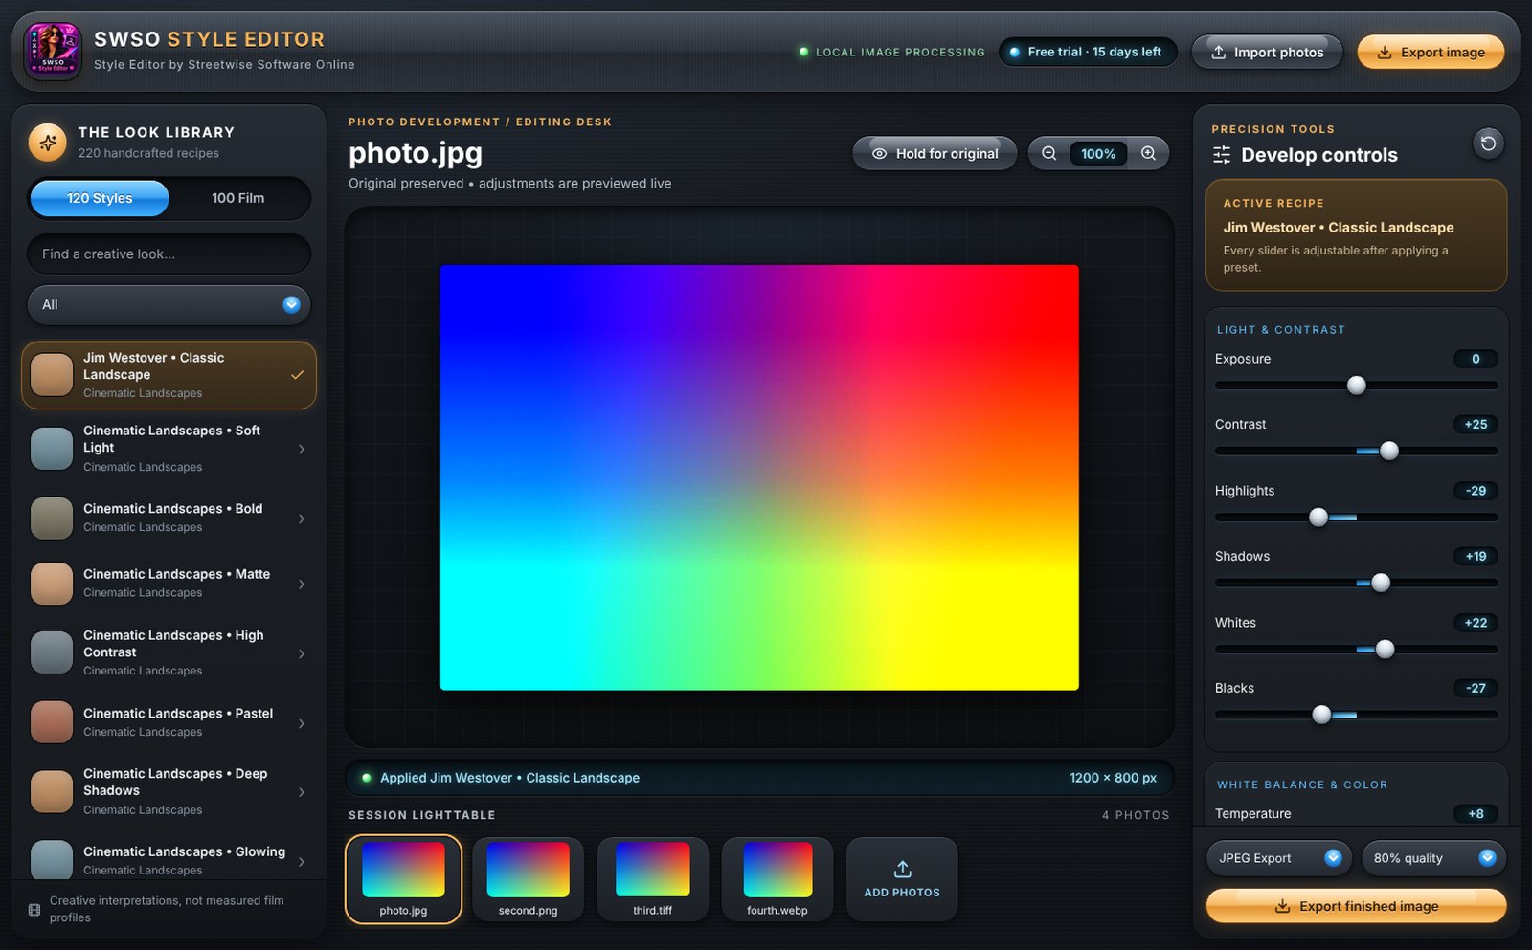Click the checkmark on Jim Westover Classic Landscape
This screenshot has height=950, width=1532.
pos(298,375)
